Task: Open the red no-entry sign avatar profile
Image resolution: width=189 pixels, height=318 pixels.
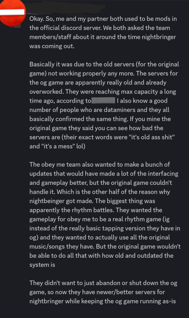Action: 12,13
